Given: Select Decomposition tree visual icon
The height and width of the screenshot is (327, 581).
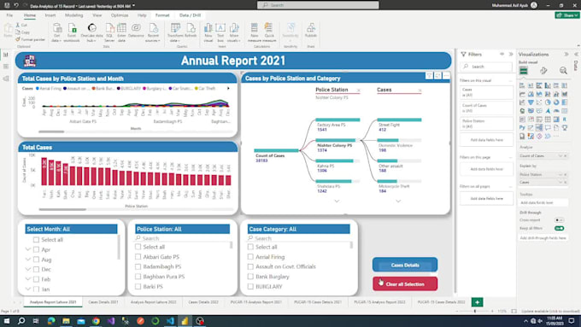Looking at the screenshot, I should 539,128.
